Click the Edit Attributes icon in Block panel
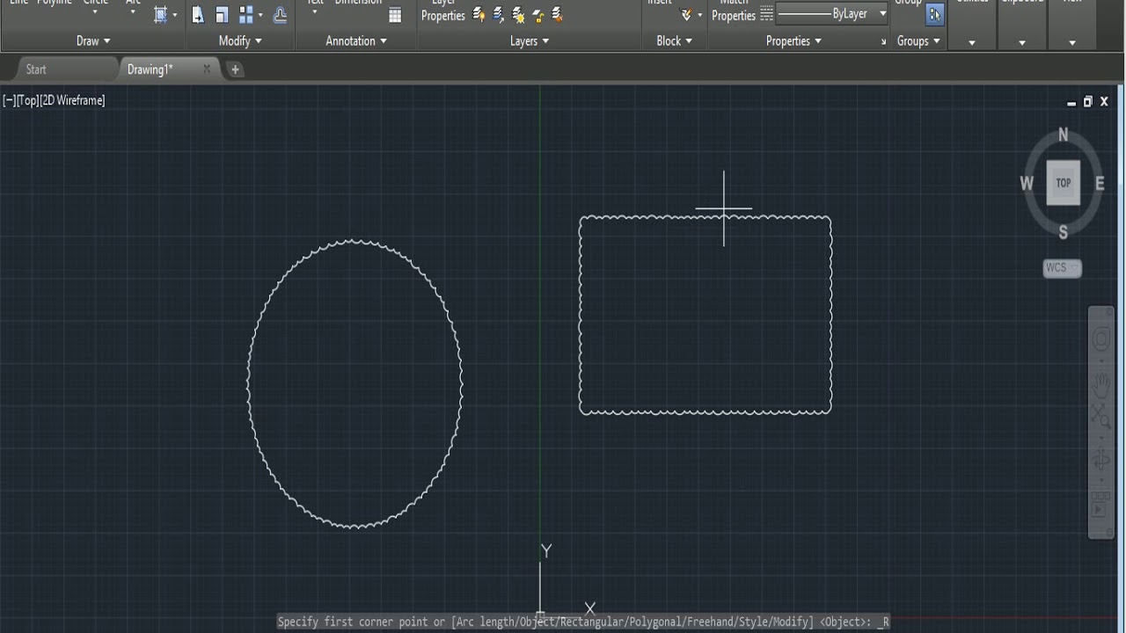The width and height of the screenshot is (1126, 633). tap(686, 15)
